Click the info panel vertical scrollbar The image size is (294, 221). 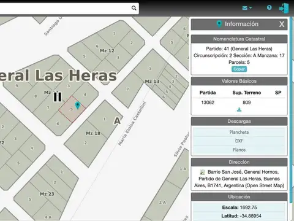(291, 110)
